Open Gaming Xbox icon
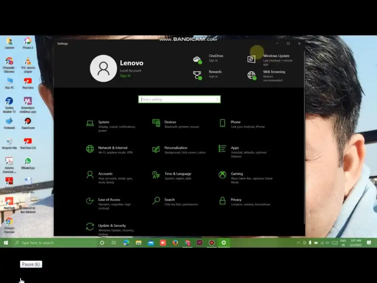377x283 pixels. 222,175
